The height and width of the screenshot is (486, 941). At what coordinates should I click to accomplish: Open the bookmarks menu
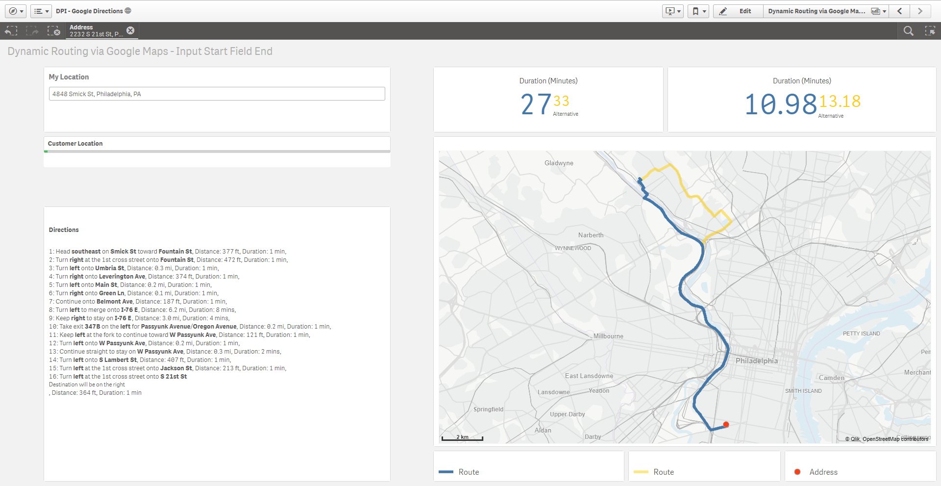698,11
